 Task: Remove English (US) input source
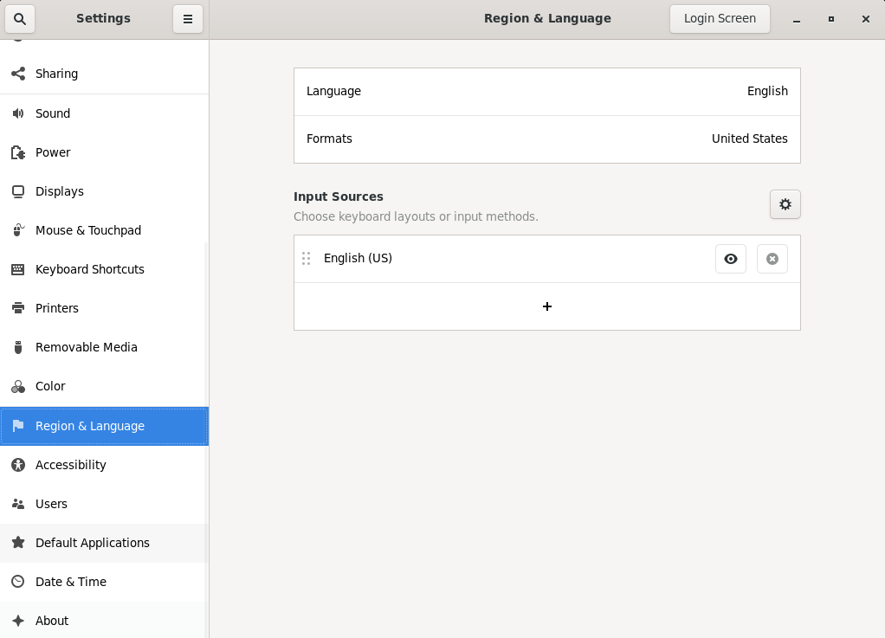[x=772, y=259]
